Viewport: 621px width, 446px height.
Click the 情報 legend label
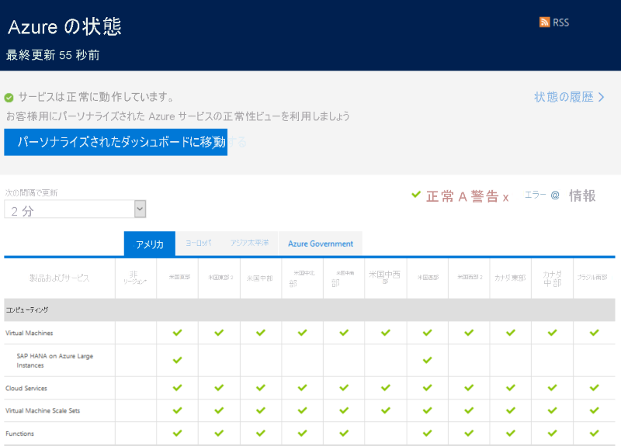click(582, 195)
